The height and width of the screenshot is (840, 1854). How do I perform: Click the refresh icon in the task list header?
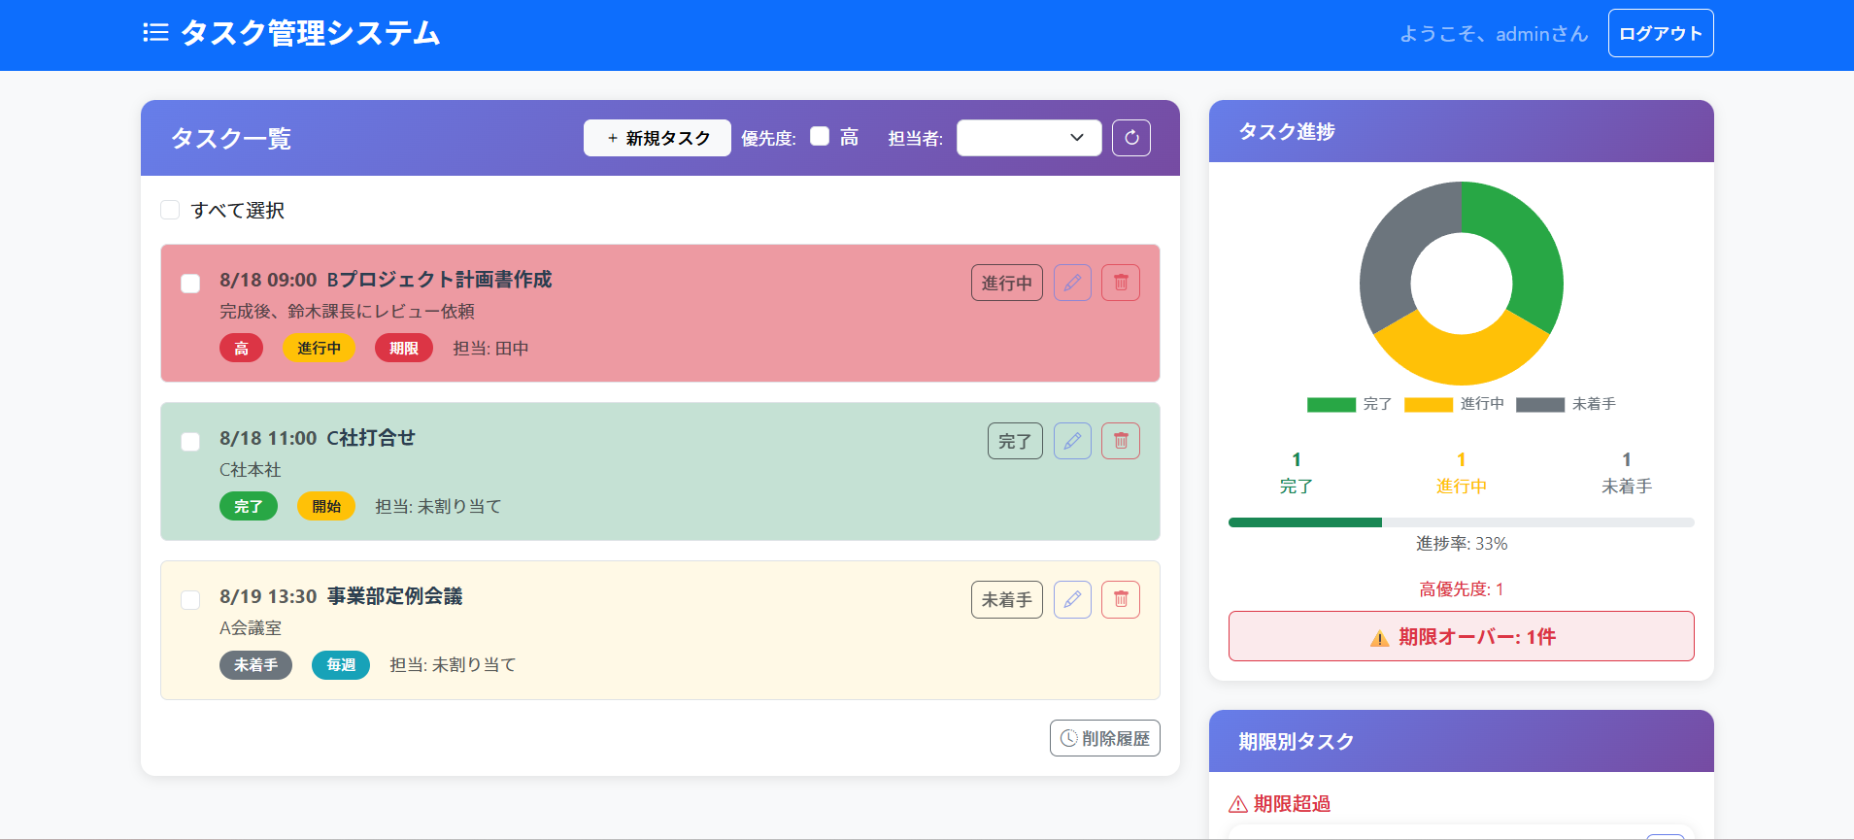[1131, 138]
